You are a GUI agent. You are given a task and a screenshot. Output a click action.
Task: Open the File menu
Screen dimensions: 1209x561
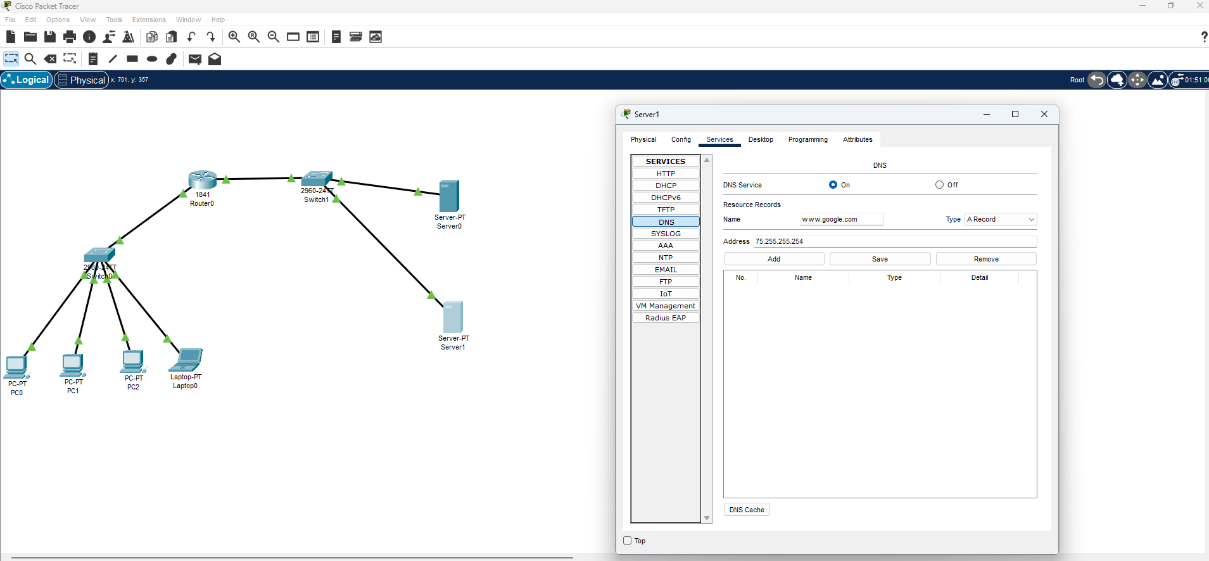10,20
